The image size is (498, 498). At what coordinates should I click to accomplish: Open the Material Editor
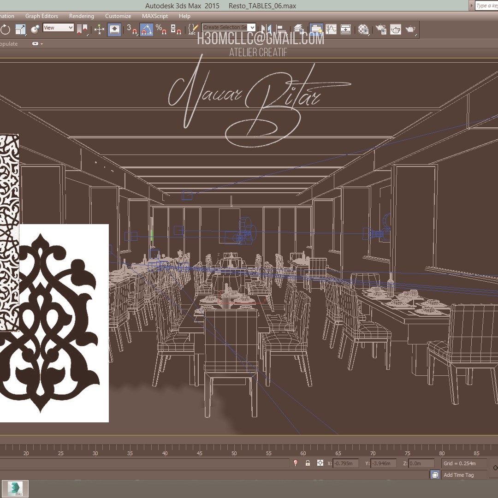(x=363, y=30)
